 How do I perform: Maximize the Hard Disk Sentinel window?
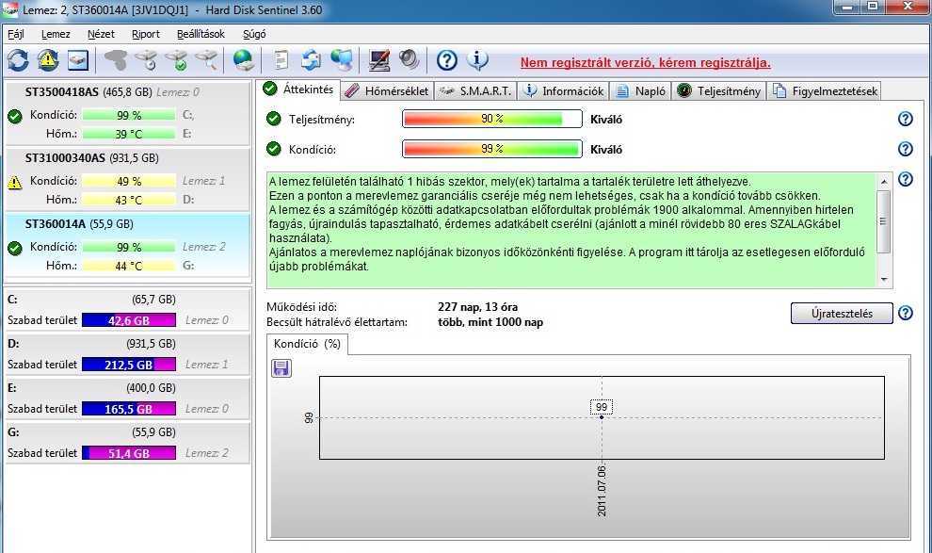point(873,7)
